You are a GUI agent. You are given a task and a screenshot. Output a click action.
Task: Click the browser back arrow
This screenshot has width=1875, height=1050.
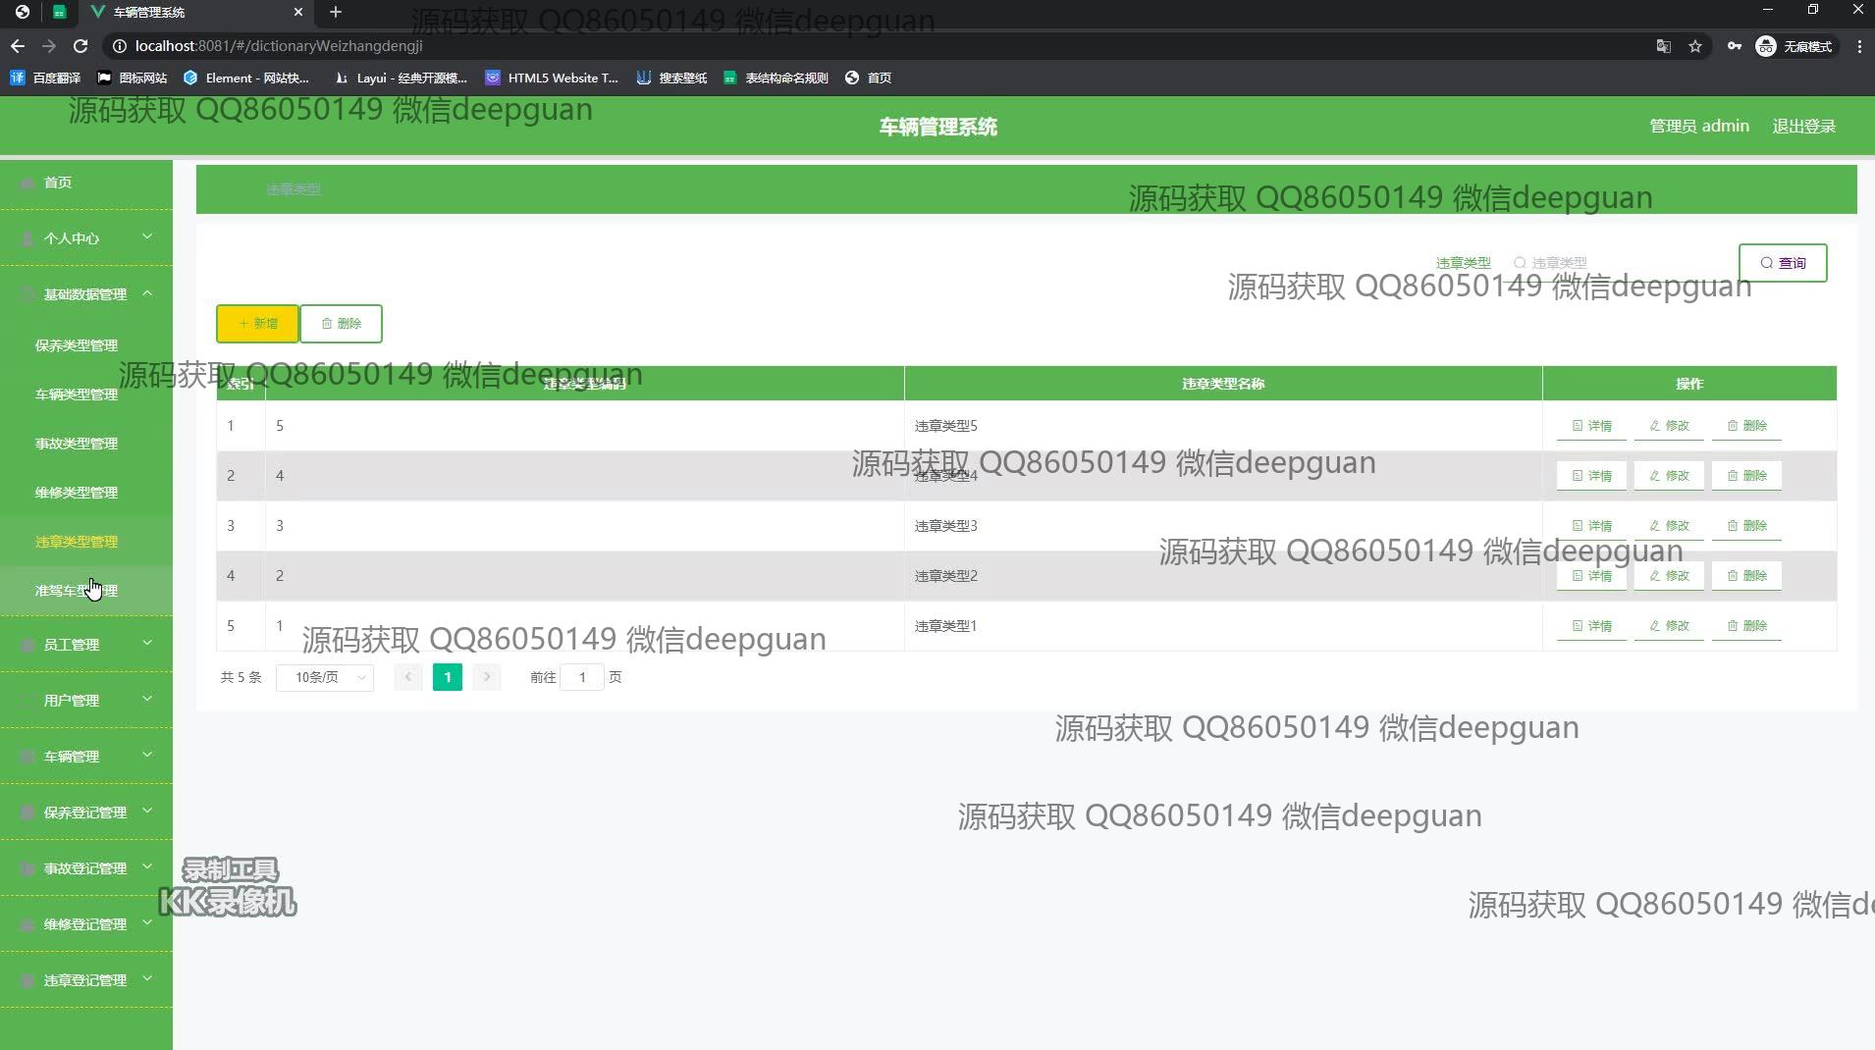(x=18, y=46)
